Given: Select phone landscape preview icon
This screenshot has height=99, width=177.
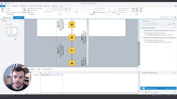Looking at the screenshot, I should pyautogui.click(x=170, y=17).
